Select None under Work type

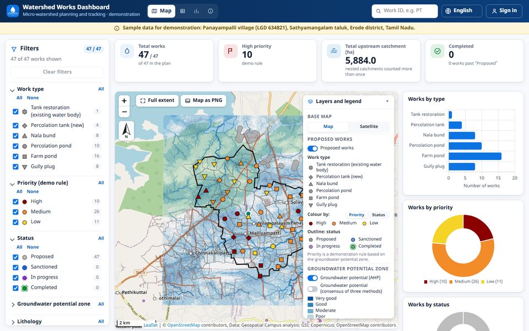coord(33,98)
